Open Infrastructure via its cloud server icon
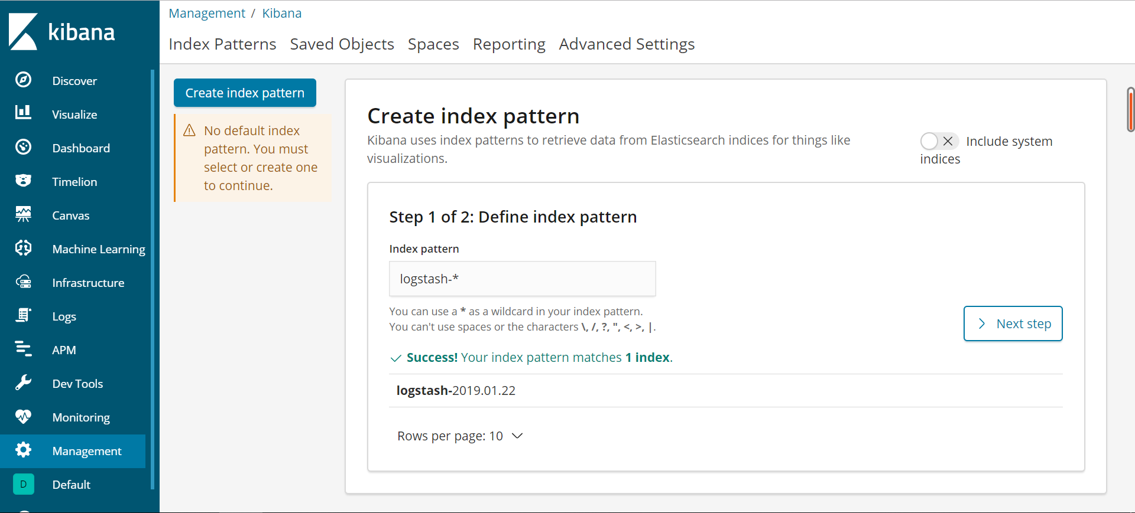Image resolution: width=1135 pixels, height=513 pixels. (x=23, y=282)
